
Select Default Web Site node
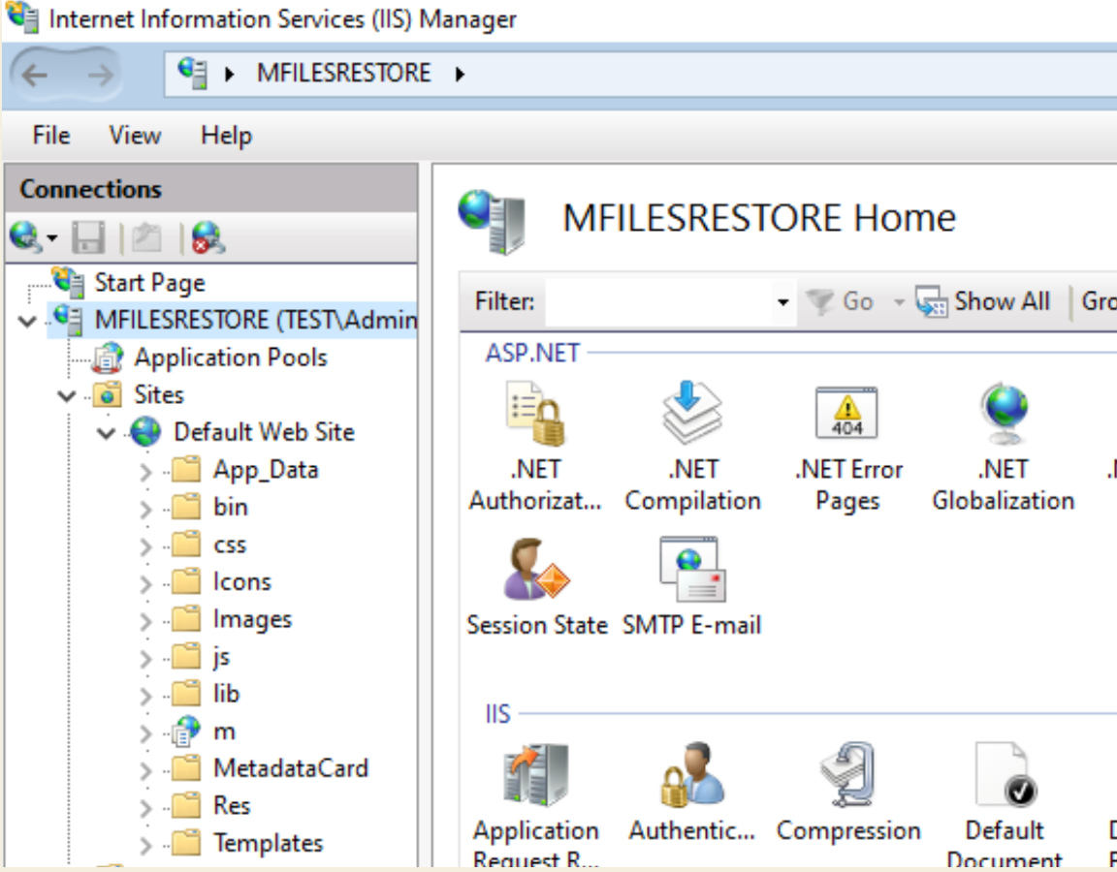[x=265, y=432]
